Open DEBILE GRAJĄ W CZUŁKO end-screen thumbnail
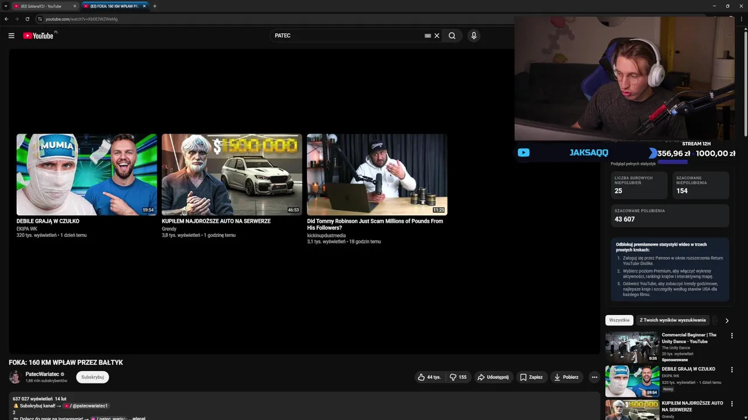Image resolution: width=748 pixels, height=420 pixels. point(86,174)
